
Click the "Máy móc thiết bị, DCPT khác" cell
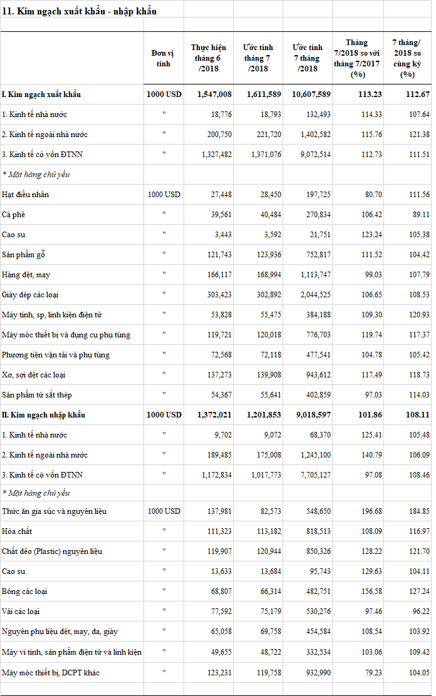coord(51,672)
